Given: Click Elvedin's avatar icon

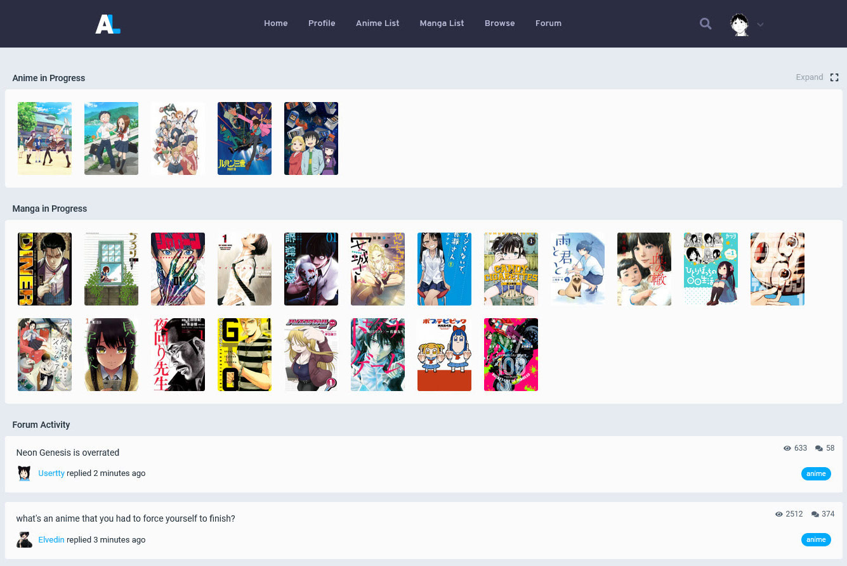Looking at the screenshot, I should click(24, 539).
